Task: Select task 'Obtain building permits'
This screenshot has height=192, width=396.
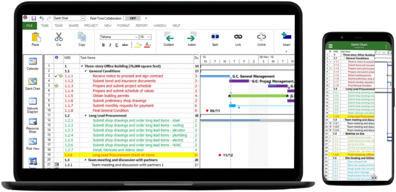Action: click(111, 96)
